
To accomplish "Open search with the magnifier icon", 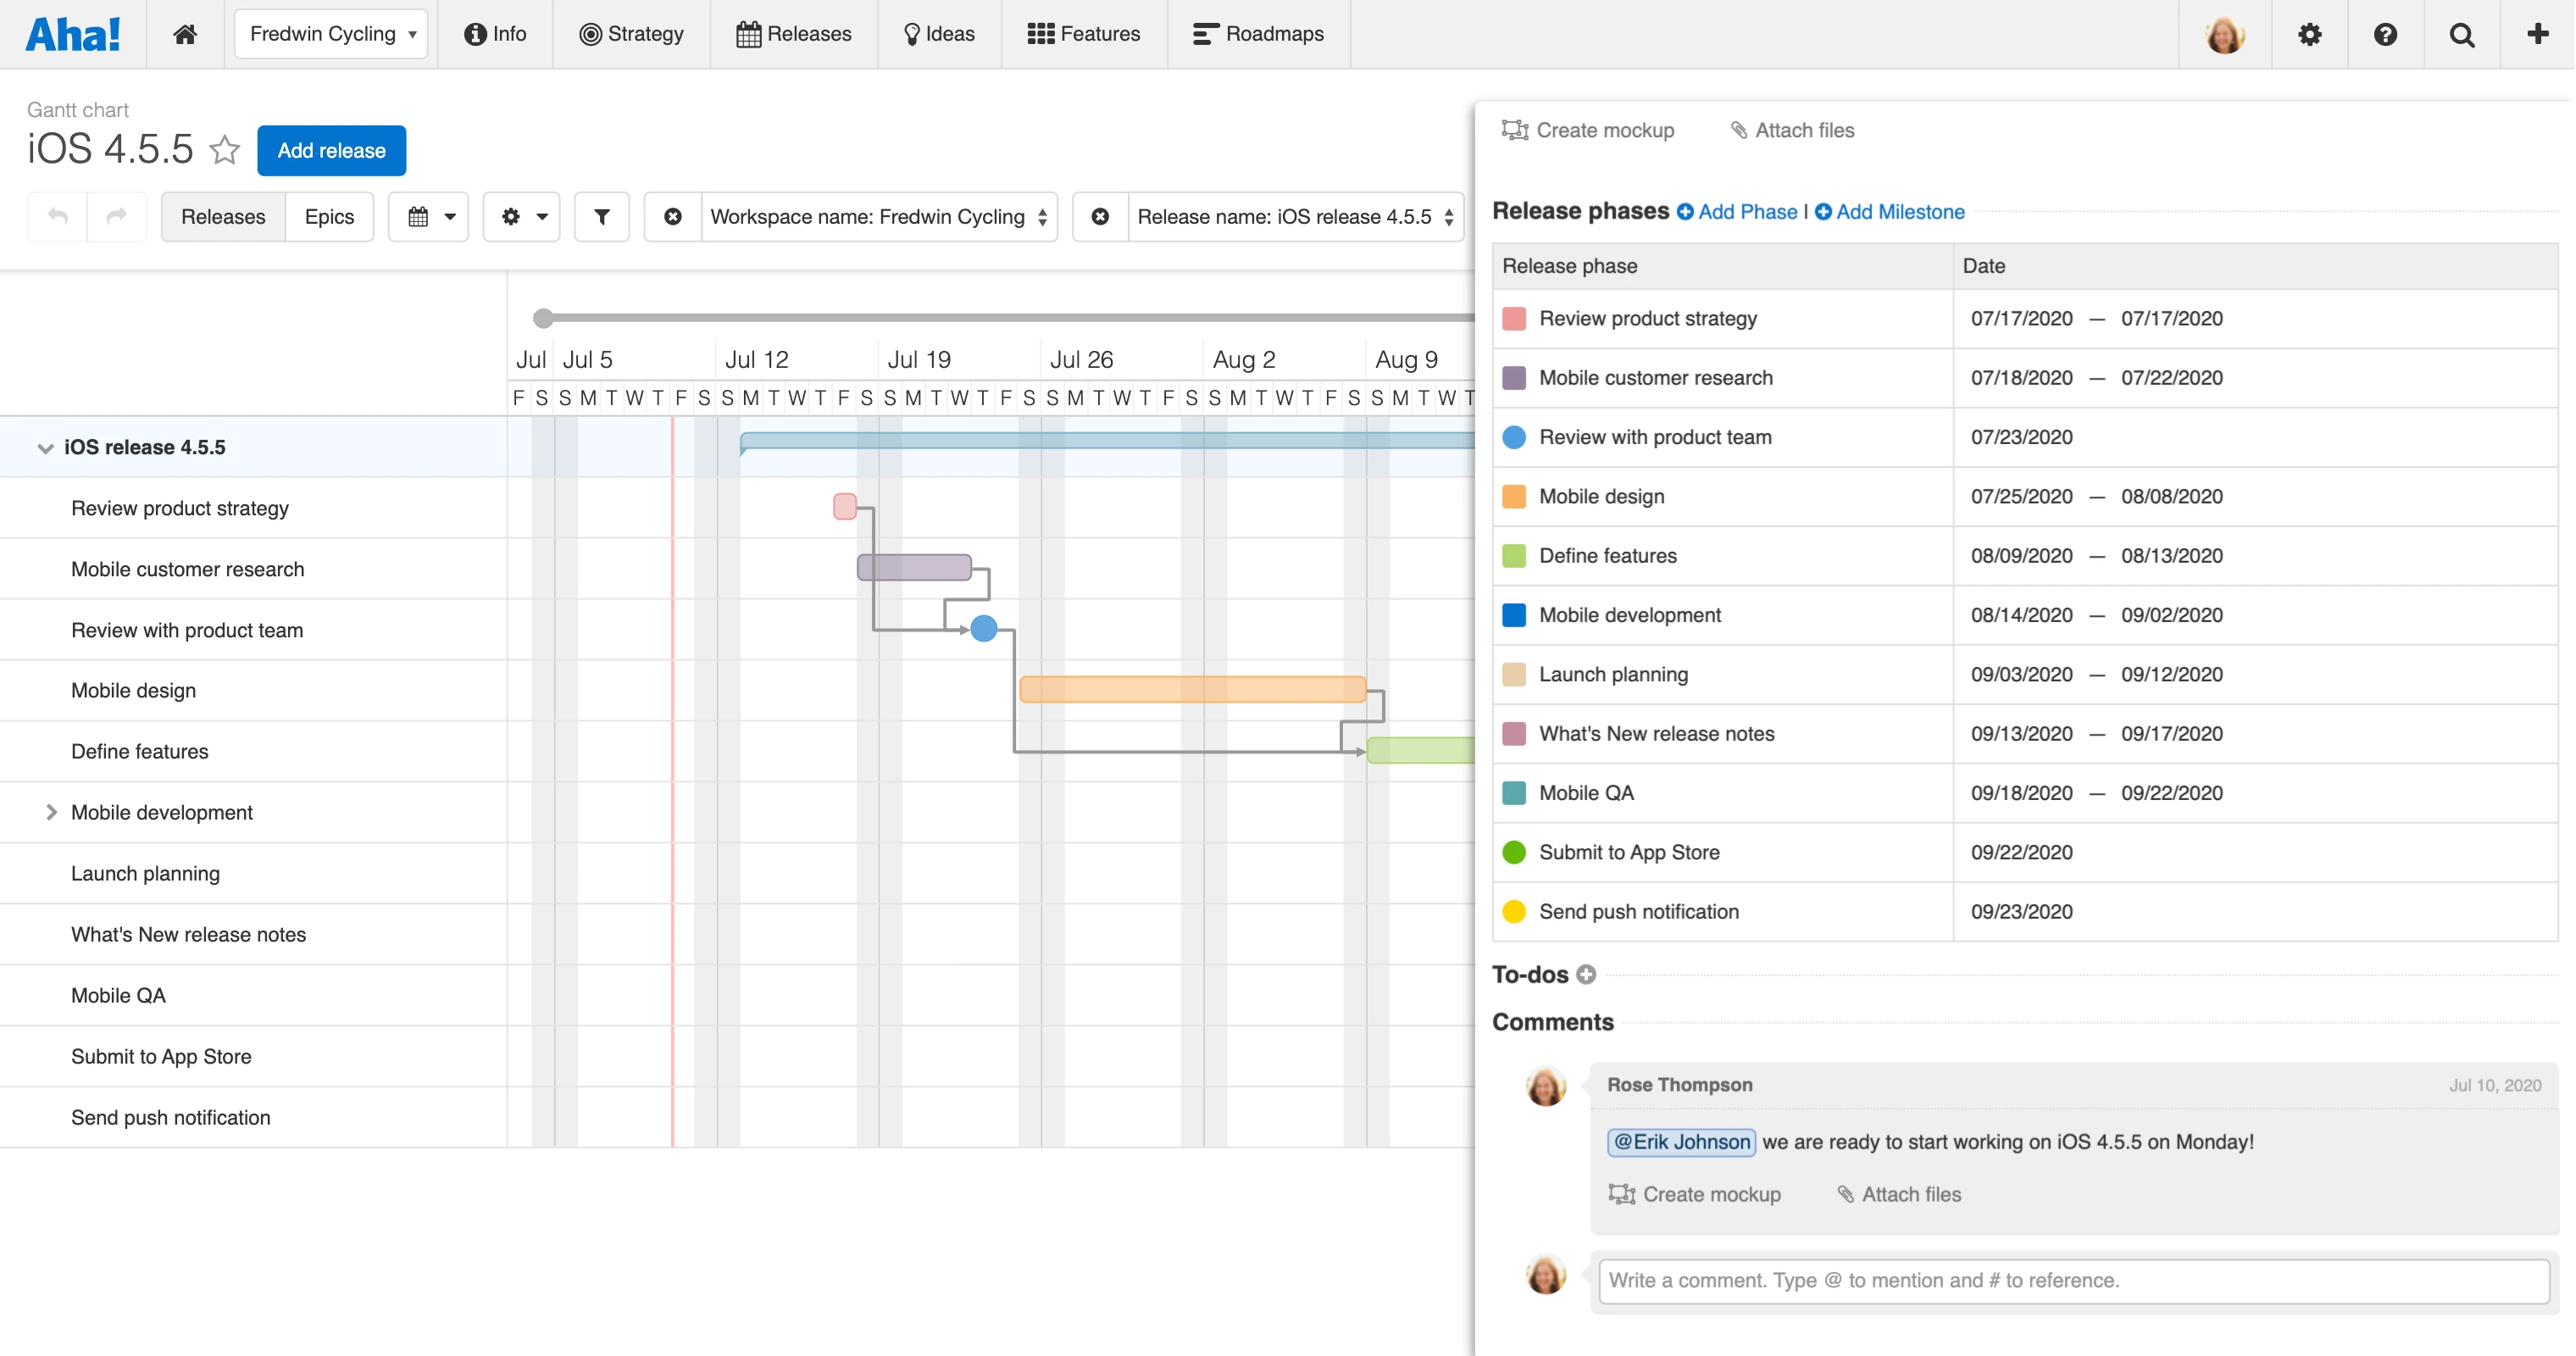I will point(2462,34).
